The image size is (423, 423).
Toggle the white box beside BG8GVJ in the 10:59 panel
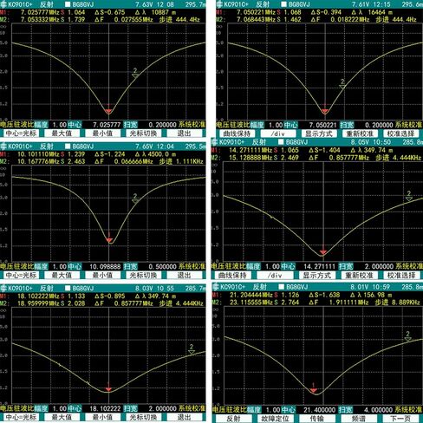[282, 287]
